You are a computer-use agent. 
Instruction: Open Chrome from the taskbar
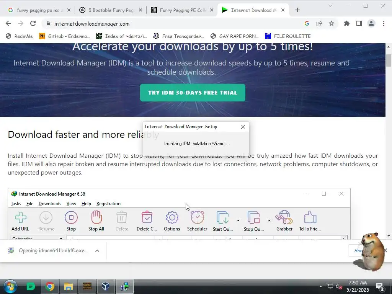50,286
